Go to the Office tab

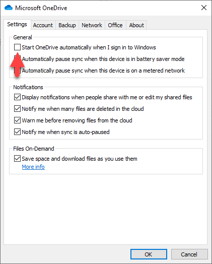click(115, 25)
